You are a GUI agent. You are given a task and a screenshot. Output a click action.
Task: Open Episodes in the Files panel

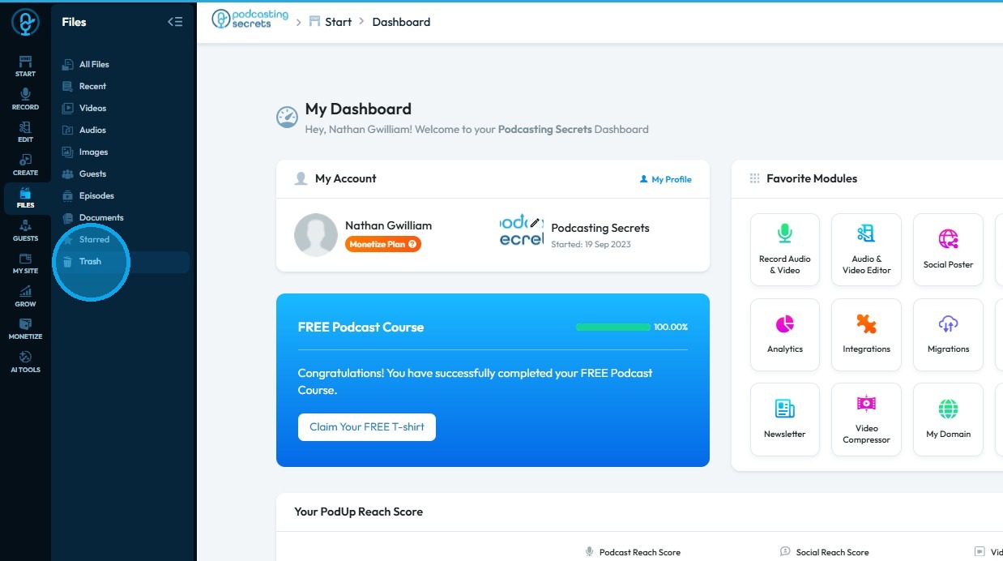[x=96, y=195]
